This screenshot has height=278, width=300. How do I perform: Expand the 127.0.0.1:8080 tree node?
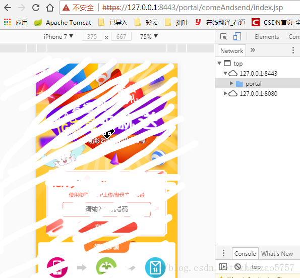[x=225, y=93]
